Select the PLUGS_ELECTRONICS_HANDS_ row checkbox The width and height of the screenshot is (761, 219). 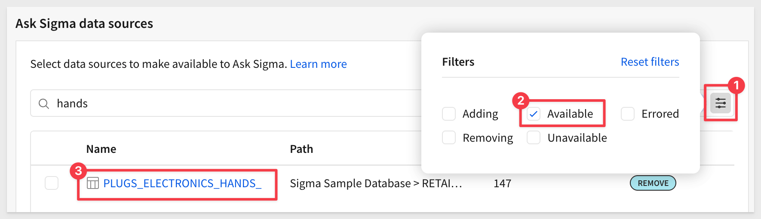coord(52,183)
